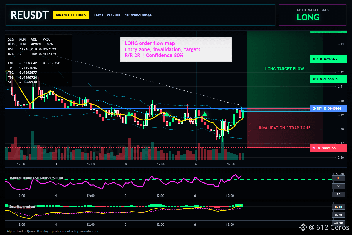Click the 50 level on oscillator scale

[338, 186]
